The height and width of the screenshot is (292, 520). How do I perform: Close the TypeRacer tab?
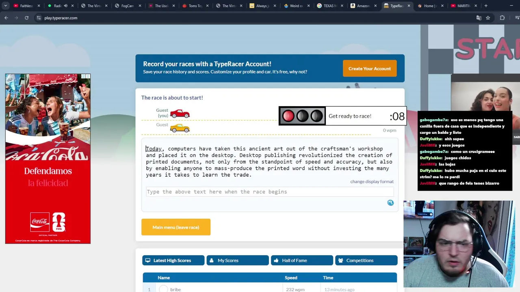click(x=409, y=6)
